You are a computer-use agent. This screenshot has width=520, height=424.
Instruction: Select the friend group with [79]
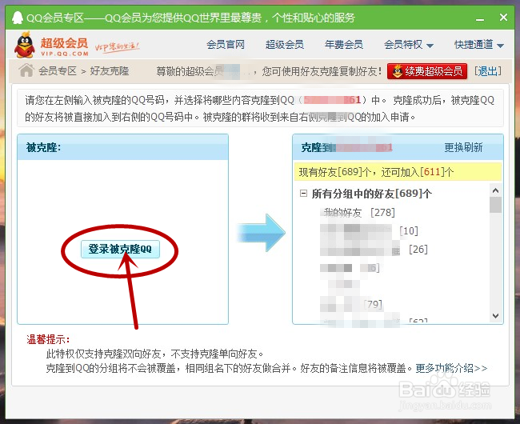351,304
